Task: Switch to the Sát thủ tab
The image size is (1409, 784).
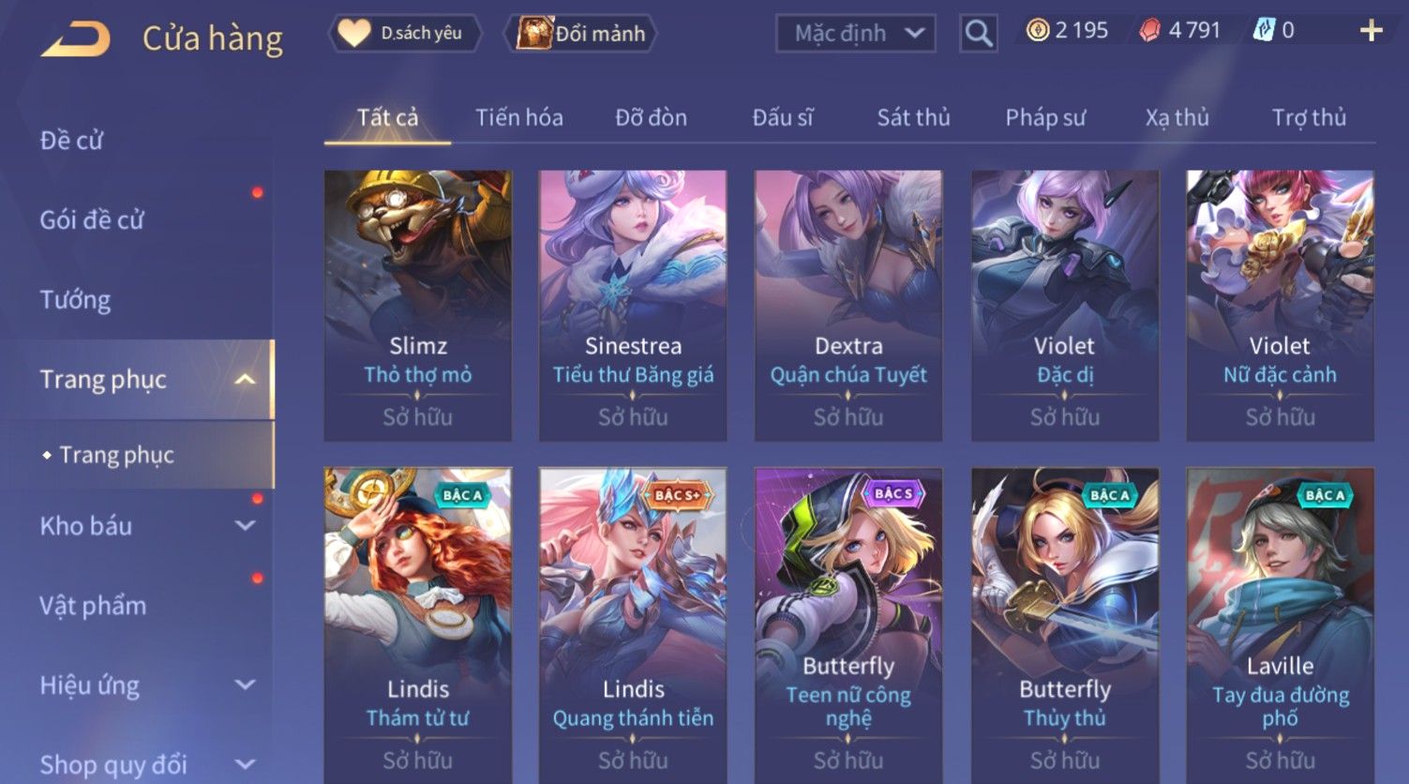Action: click(x=913, y=117)
